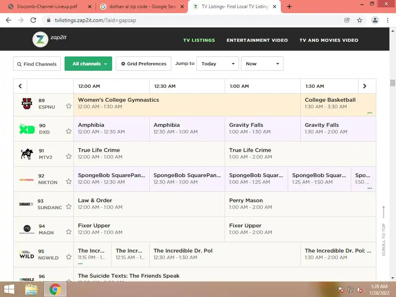Go to earlier times with left arrow

click(20, 86)
